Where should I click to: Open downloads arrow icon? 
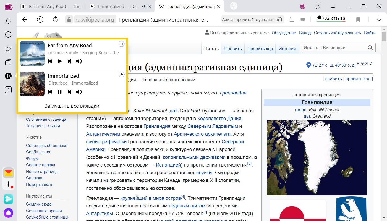(379, 20)
